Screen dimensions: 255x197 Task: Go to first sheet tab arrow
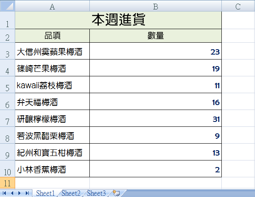click(4, 193)
